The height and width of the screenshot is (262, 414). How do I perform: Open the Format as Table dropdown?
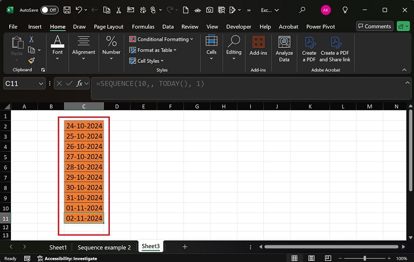[x=156, y=50]
